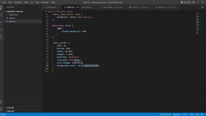Open the Source Control view icon
This screenshot has width=206, height=116.
point(1,22)
